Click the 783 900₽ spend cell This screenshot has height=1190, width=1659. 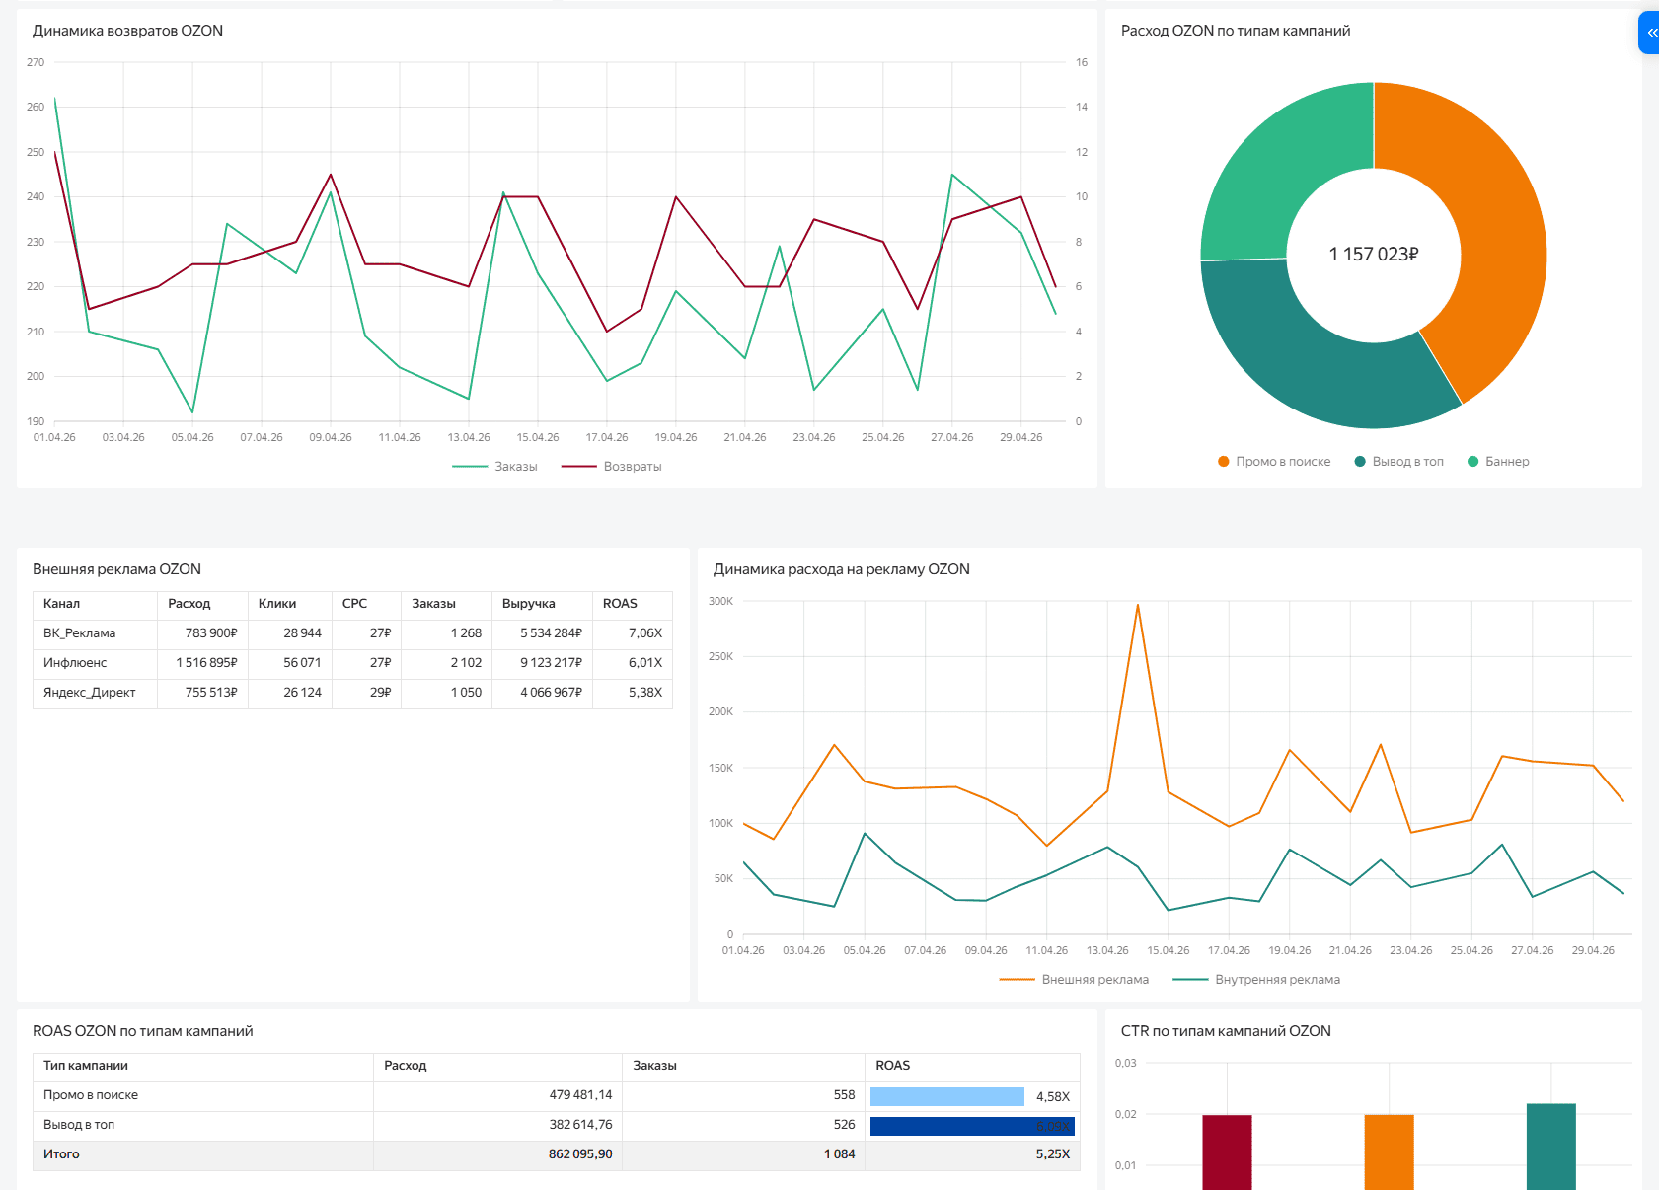(202, 633)
